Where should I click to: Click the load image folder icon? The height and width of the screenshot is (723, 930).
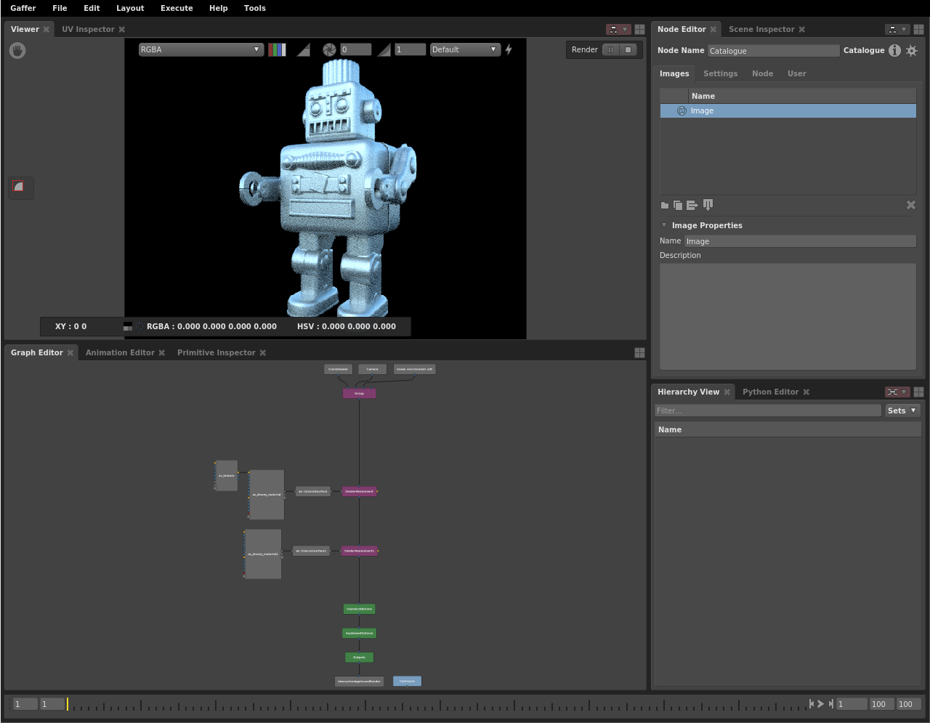point(665,206)
